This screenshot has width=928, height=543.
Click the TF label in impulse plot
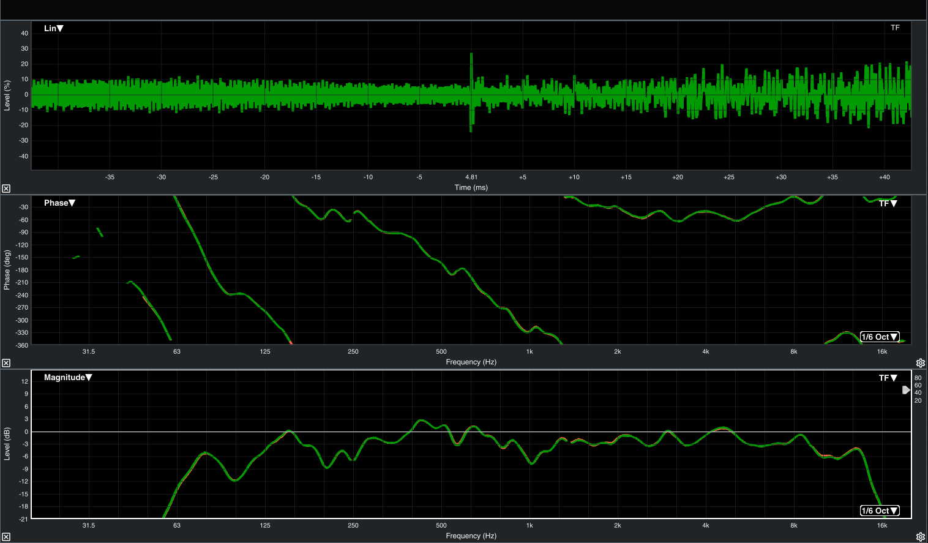click(x=895, y=28)
